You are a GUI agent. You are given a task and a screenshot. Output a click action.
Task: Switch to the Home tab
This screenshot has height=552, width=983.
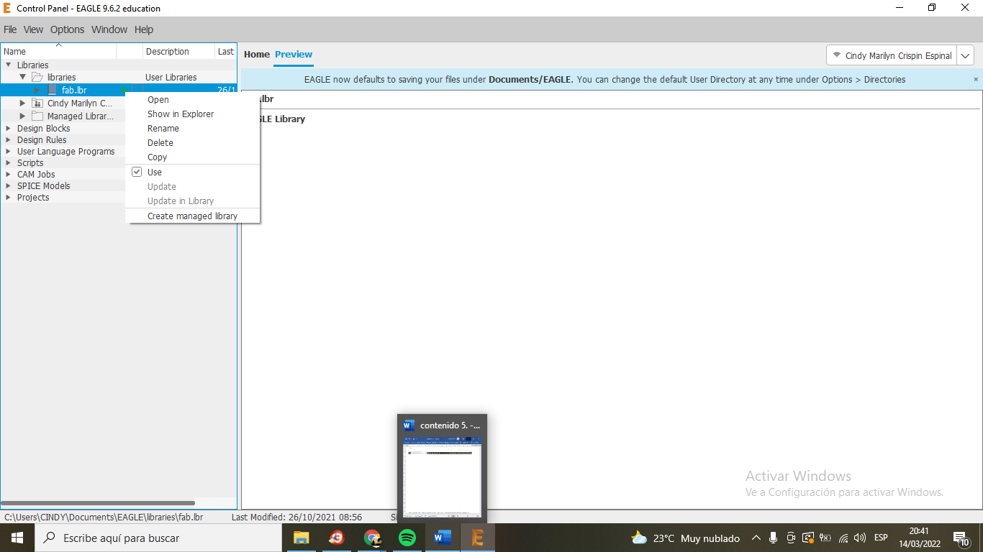coord(257,55)
